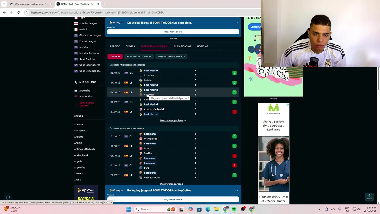
Task: Close the RMA - BAR browser tab
Action: [98, 4]
